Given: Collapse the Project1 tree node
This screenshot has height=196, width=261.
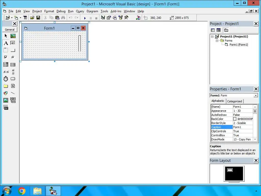Looking at the screenshot, I should coord(212,36).
